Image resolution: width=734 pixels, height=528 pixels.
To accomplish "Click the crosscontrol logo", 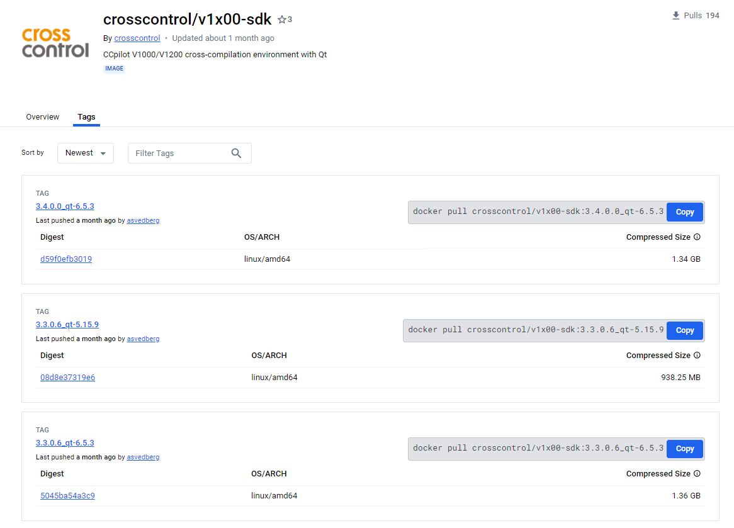I will (x=55, y=43).
